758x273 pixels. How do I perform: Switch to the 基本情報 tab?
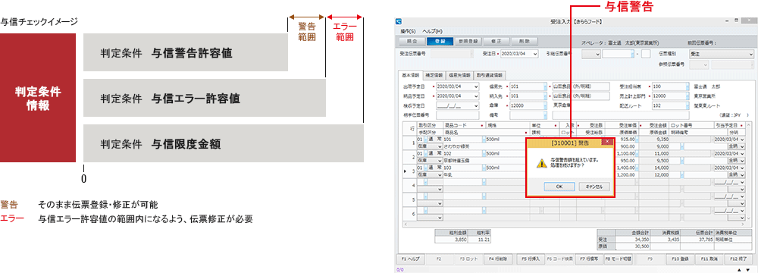pyautogui.click(x=410, y=75)
